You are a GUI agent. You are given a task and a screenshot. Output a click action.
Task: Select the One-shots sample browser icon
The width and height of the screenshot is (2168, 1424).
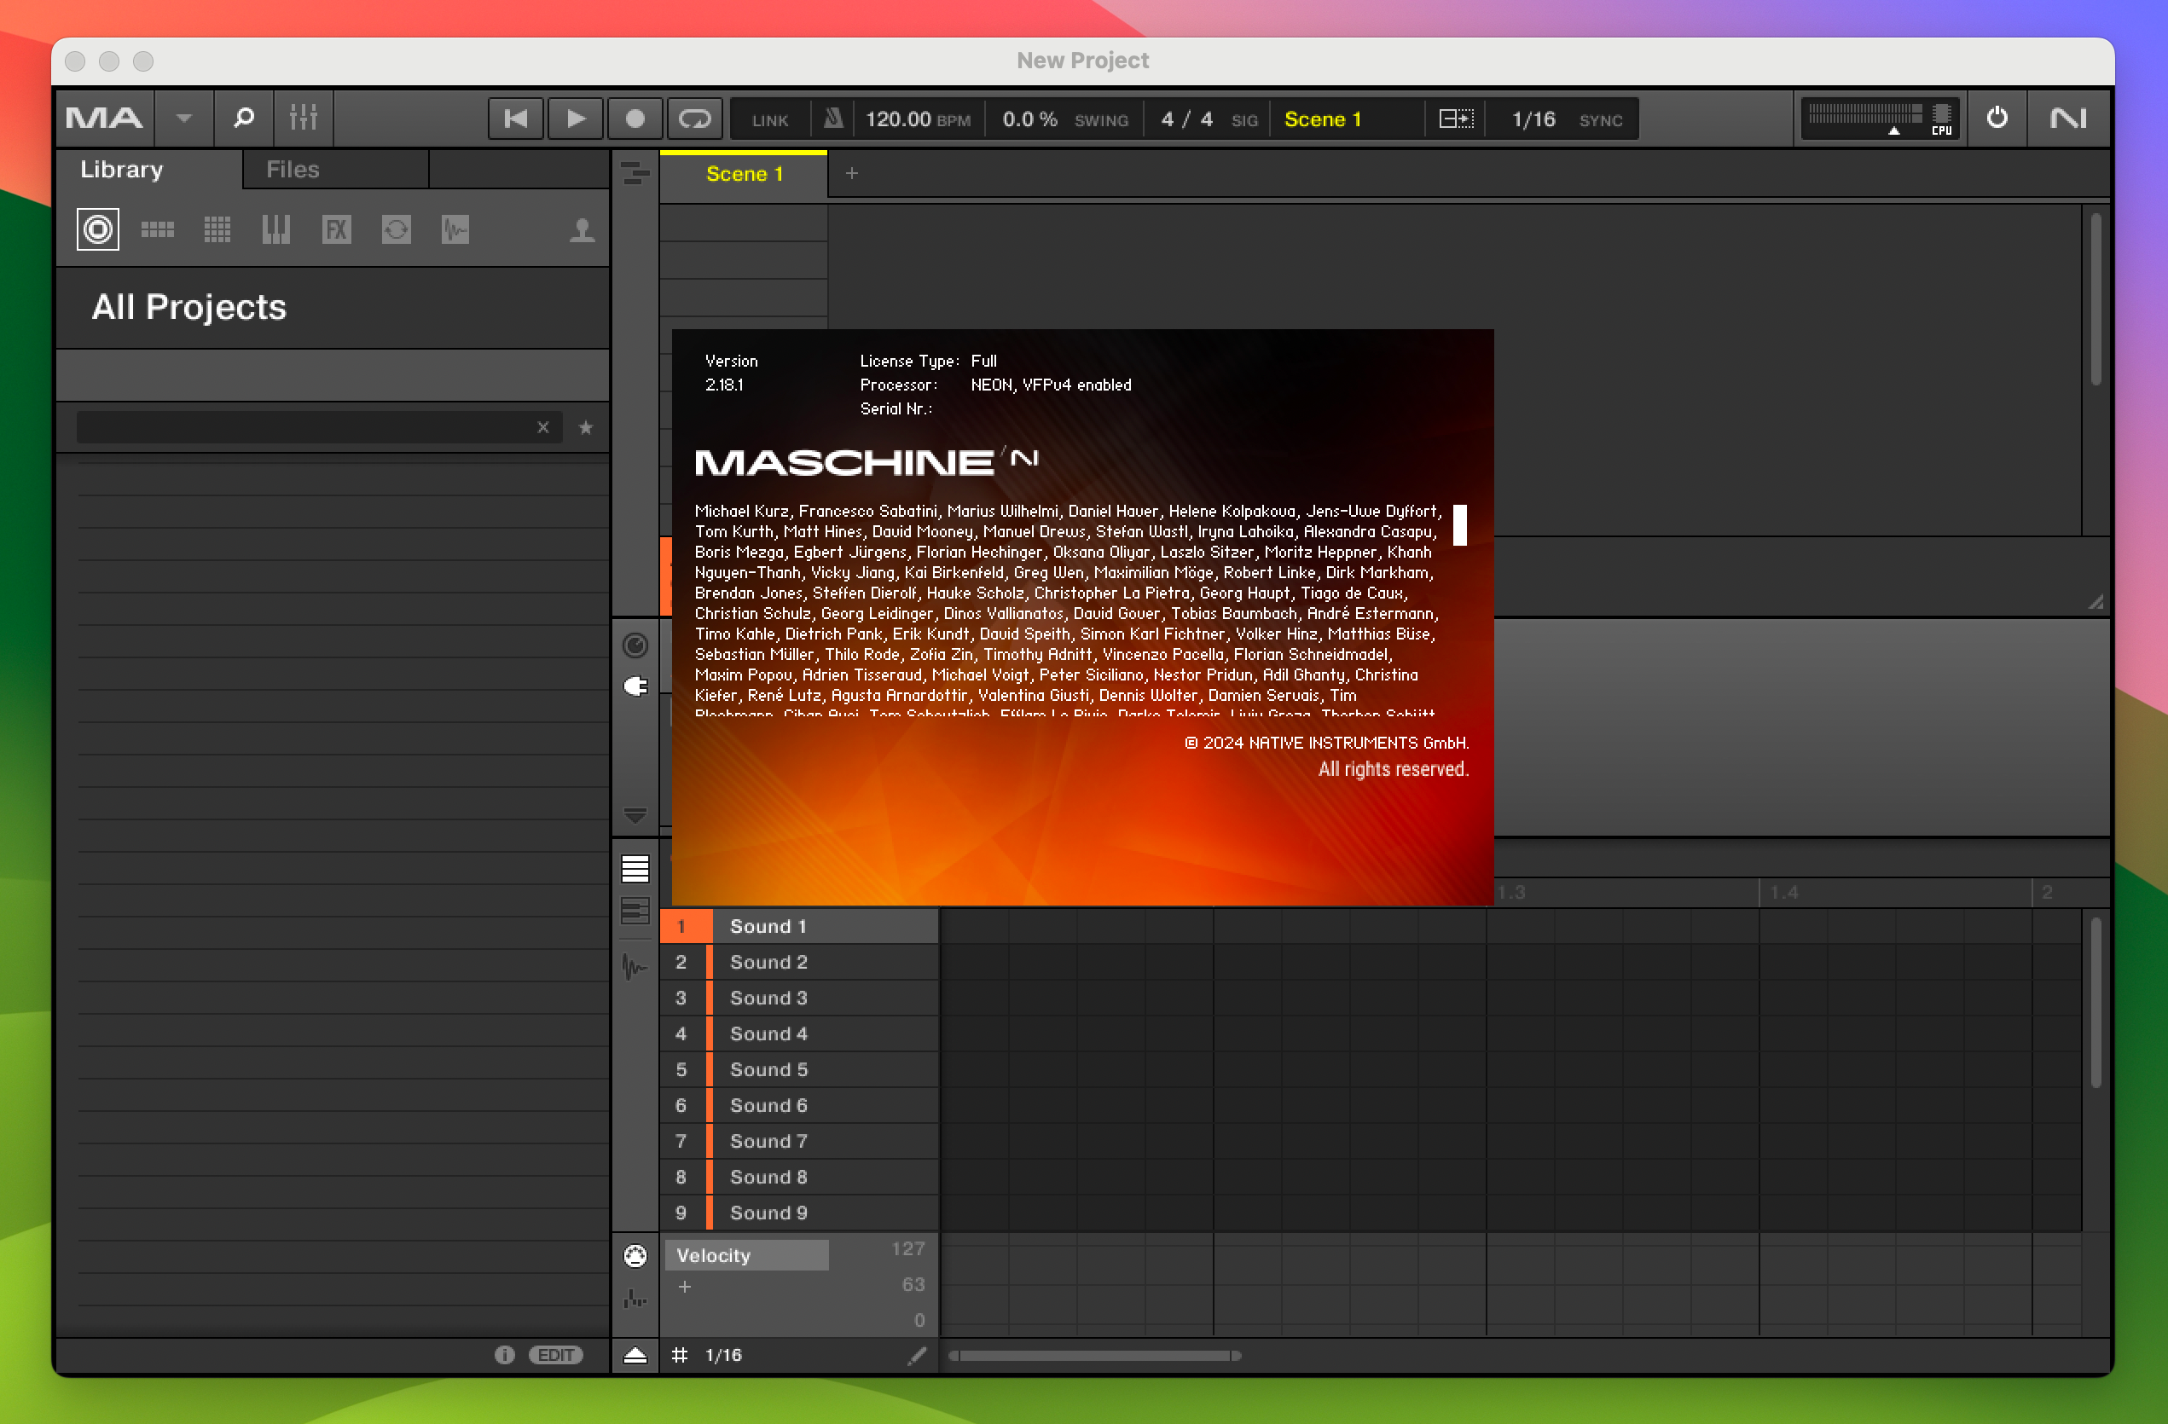[x=455, y=229]
